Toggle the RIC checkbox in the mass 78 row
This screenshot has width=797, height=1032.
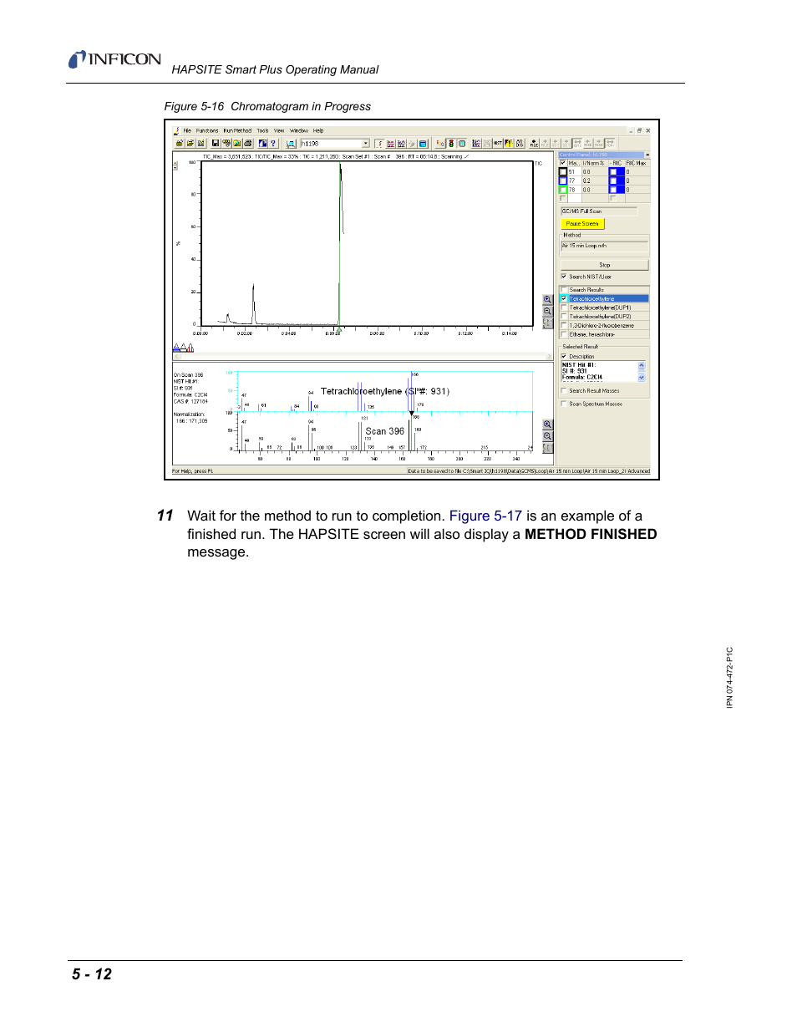tap(613, 190)
